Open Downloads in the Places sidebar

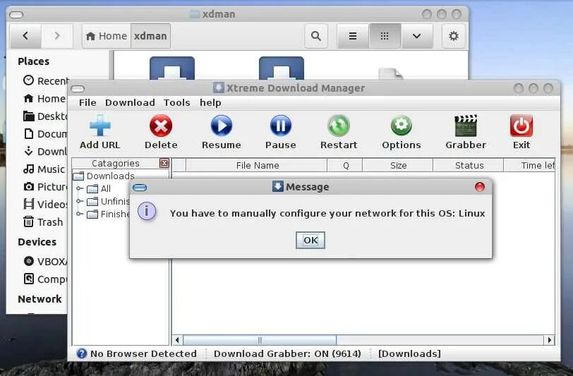tap(44, 151)
